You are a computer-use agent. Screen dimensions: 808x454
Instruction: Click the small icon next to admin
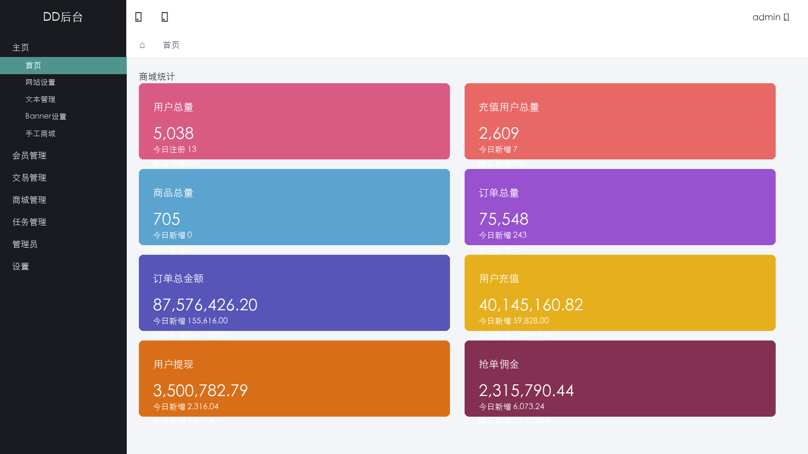[x=786, y=17]
